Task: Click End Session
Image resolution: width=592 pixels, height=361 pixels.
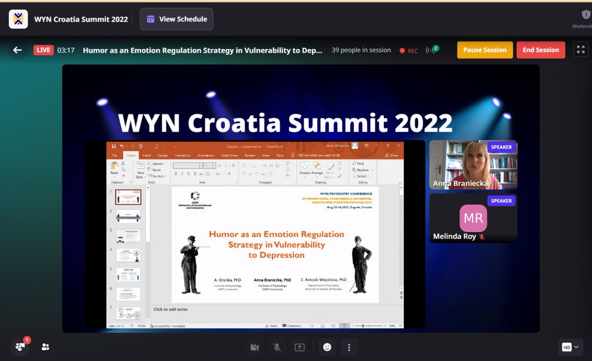Action: pyautogui.click(x=541, y=50)
